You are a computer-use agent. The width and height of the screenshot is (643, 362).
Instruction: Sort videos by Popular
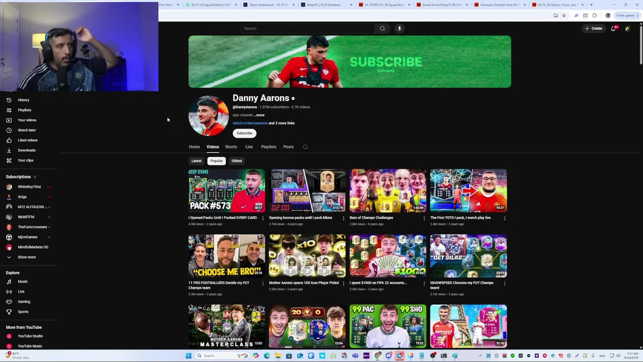pos(217,161)
